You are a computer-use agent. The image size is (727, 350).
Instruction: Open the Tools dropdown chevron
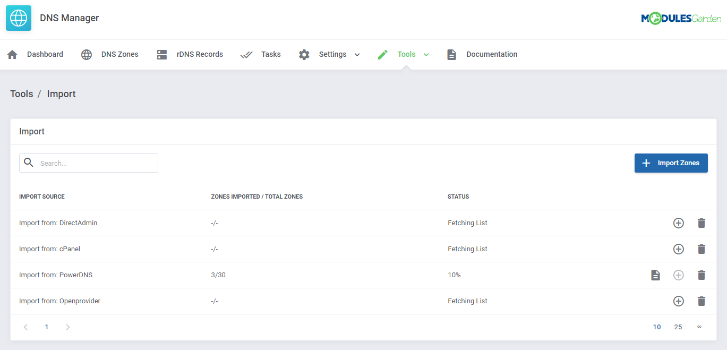coord(426,54)
